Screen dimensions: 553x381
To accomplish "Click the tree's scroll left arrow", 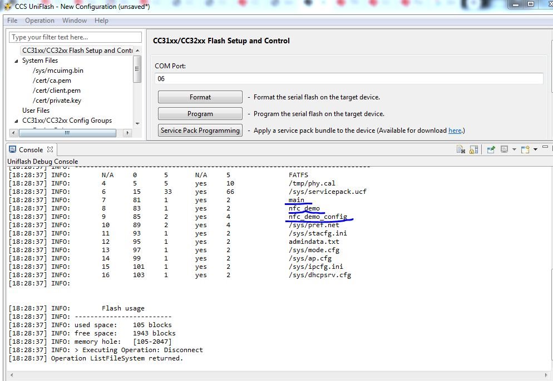I will point(13,133).
